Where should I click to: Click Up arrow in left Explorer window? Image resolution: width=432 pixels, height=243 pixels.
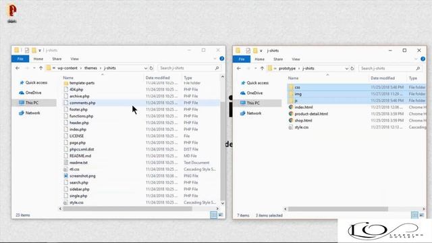pyautogui.click(x=40, y=68)
